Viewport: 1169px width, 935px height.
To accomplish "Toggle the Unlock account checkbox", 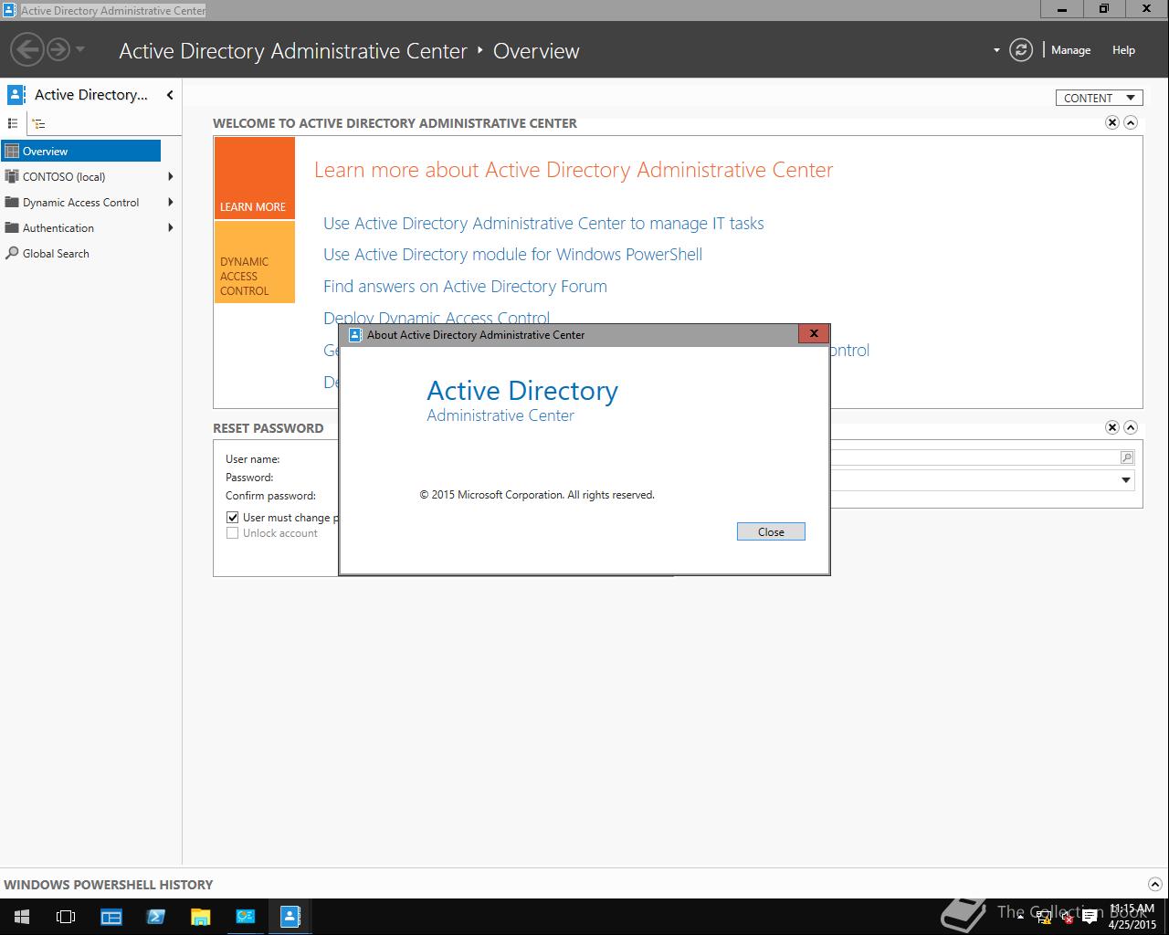I will (x=232, y=533).
